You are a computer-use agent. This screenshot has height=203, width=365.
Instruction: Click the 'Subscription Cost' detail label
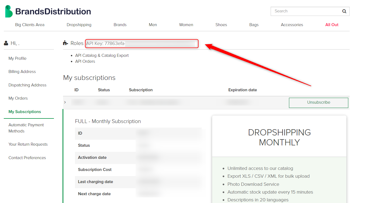tap(95, 170)
